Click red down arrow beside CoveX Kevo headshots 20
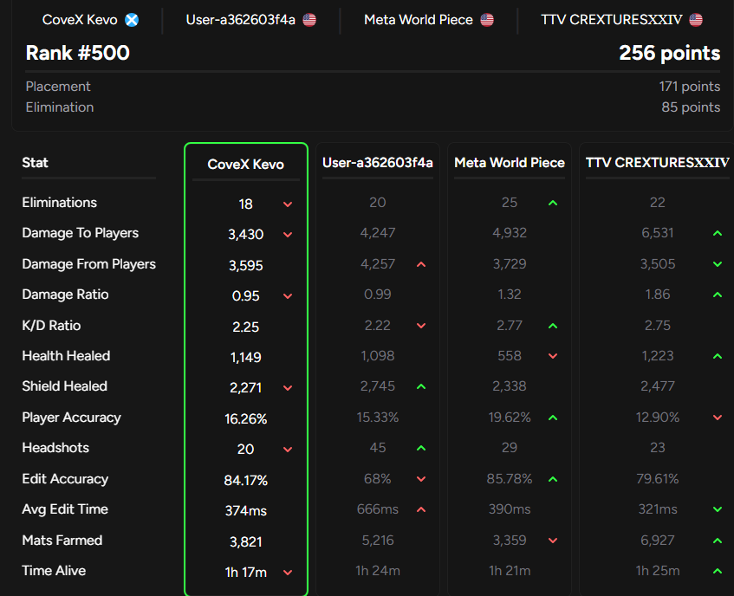 click(288, 450)
